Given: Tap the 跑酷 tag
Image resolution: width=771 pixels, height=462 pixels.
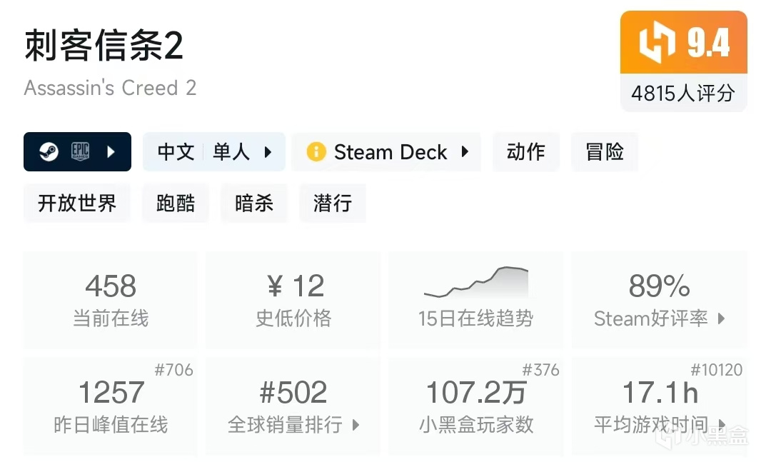Looking at the screenshot, I should 176,204.
